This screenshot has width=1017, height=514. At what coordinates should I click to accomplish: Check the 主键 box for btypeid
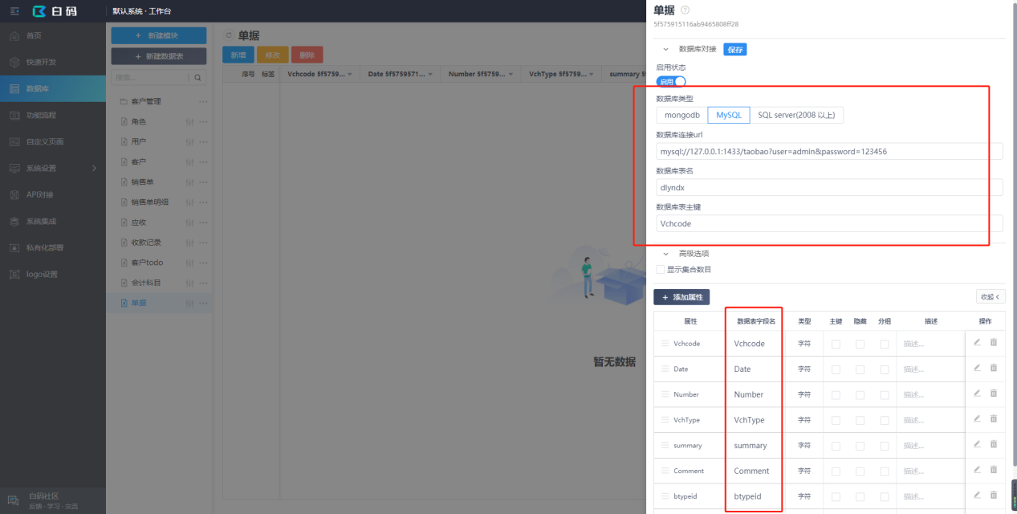click(x=836, y=496)
